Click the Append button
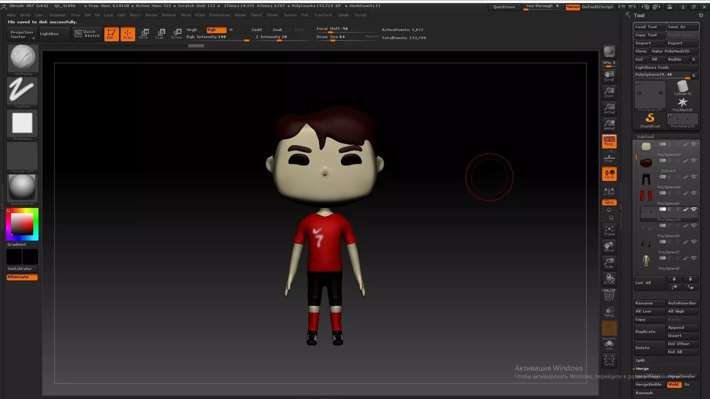The image size is (710, 399). [x=682, y=328]
